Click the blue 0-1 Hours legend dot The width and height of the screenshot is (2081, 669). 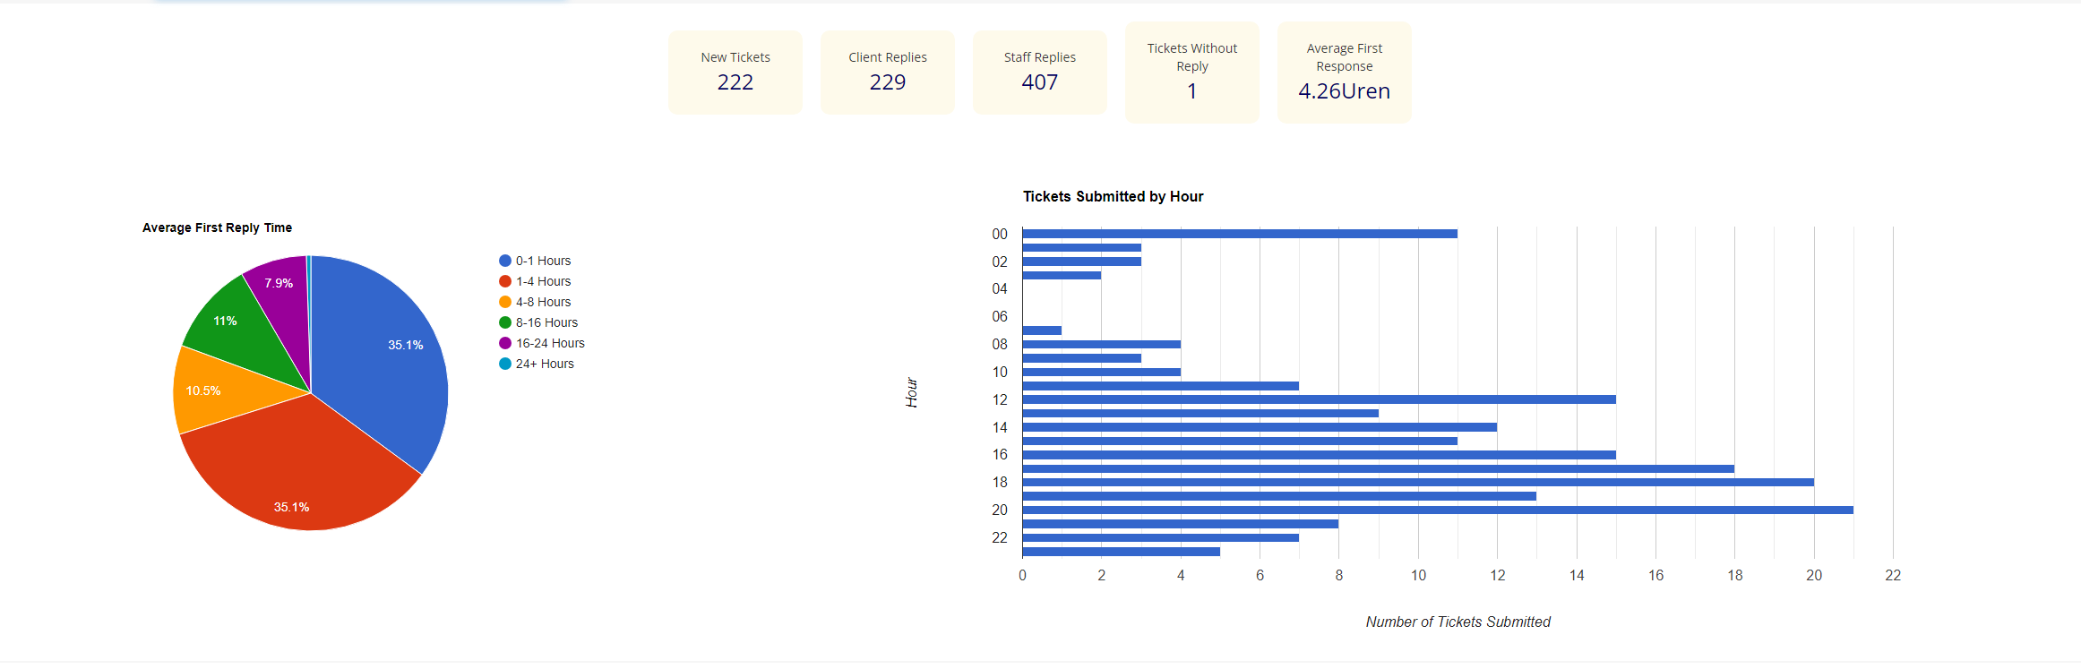click(x=505, y=261)
